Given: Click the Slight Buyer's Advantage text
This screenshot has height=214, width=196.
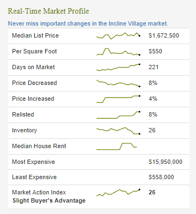Looking at the screenshot, I should (49, 200).
